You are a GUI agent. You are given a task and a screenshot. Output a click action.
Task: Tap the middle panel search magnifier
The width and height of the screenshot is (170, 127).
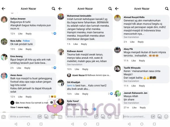[110, 9]
